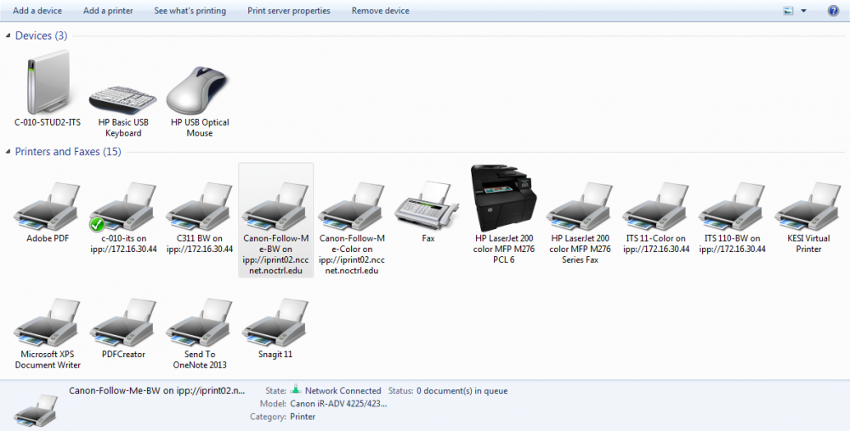Select the ITS 110-BW printer icon

(x=733, y=206)
